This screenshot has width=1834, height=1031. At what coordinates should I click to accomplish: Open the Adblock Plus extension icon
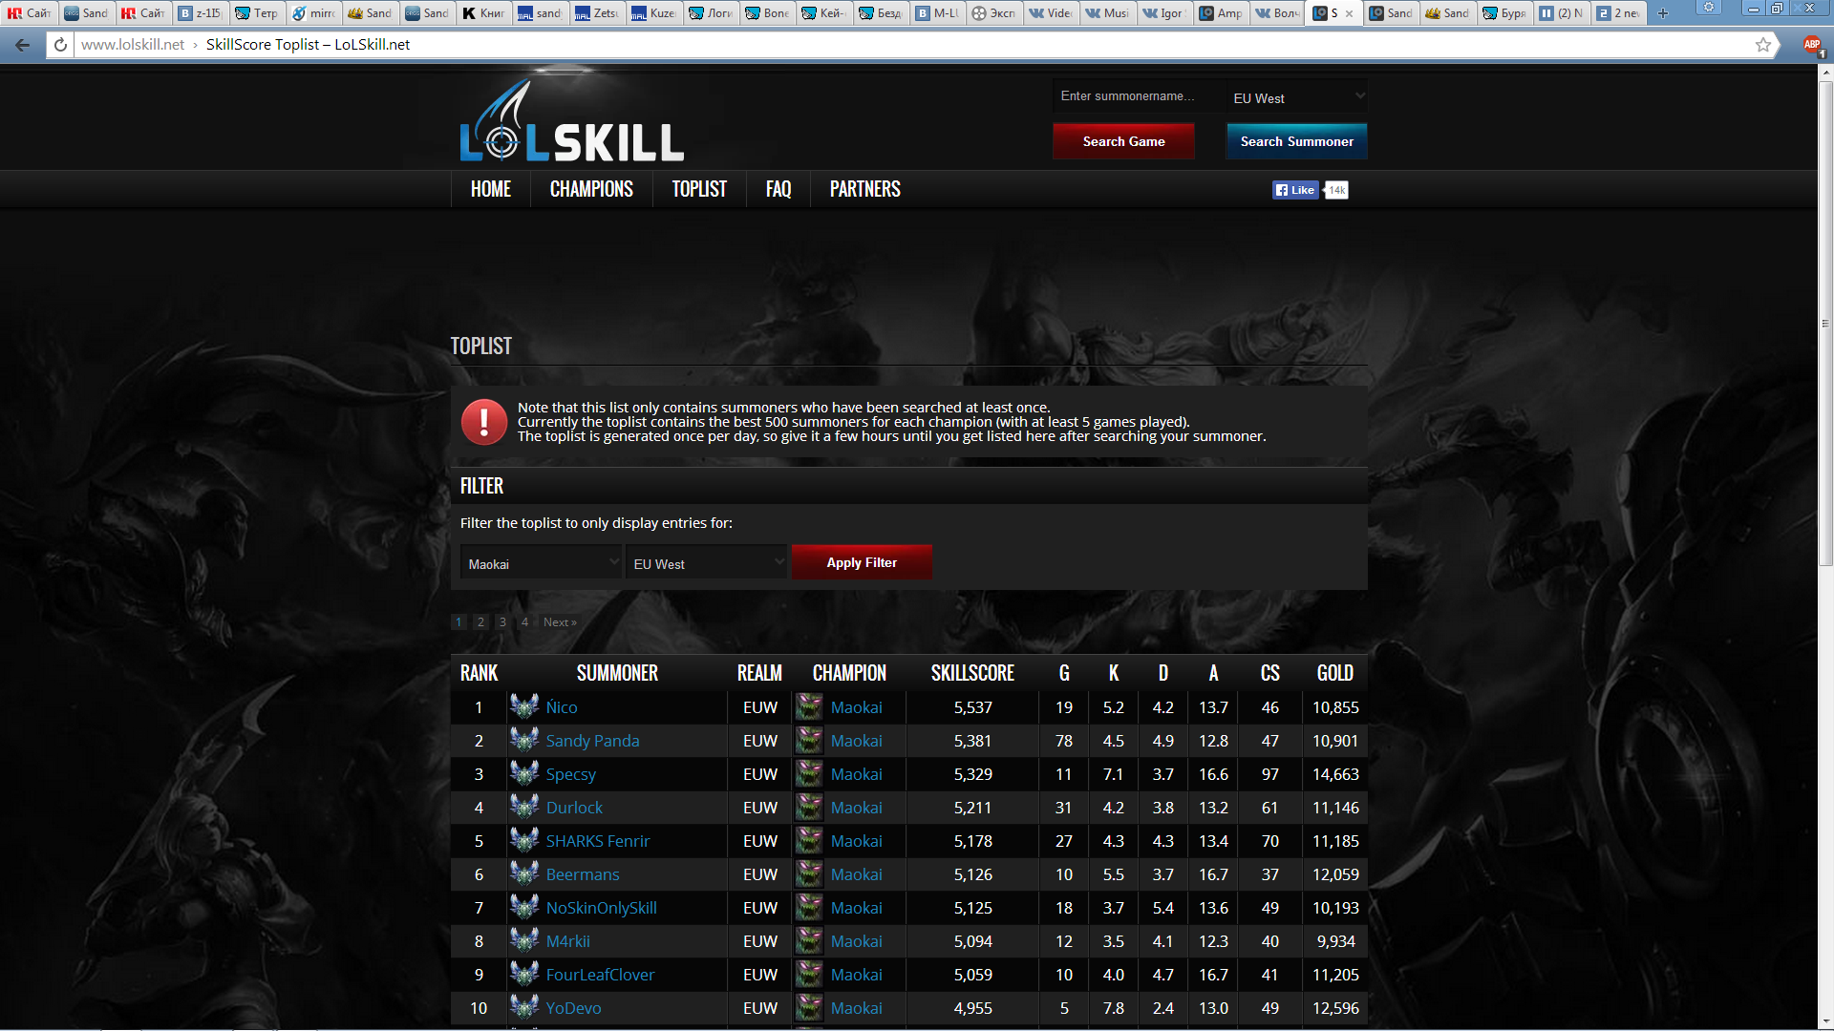point(1812,45)
